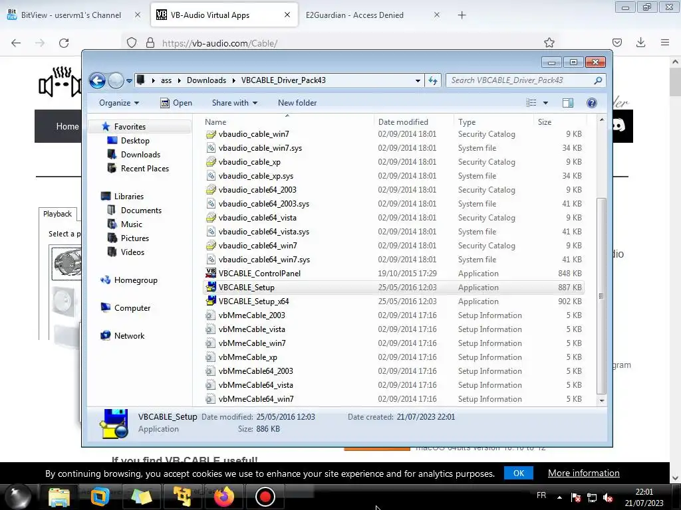Image resolution: width=681 pixels, height=510 pixels.
Task: Toggle the preview pane icon
Action: tap(568, 103)
